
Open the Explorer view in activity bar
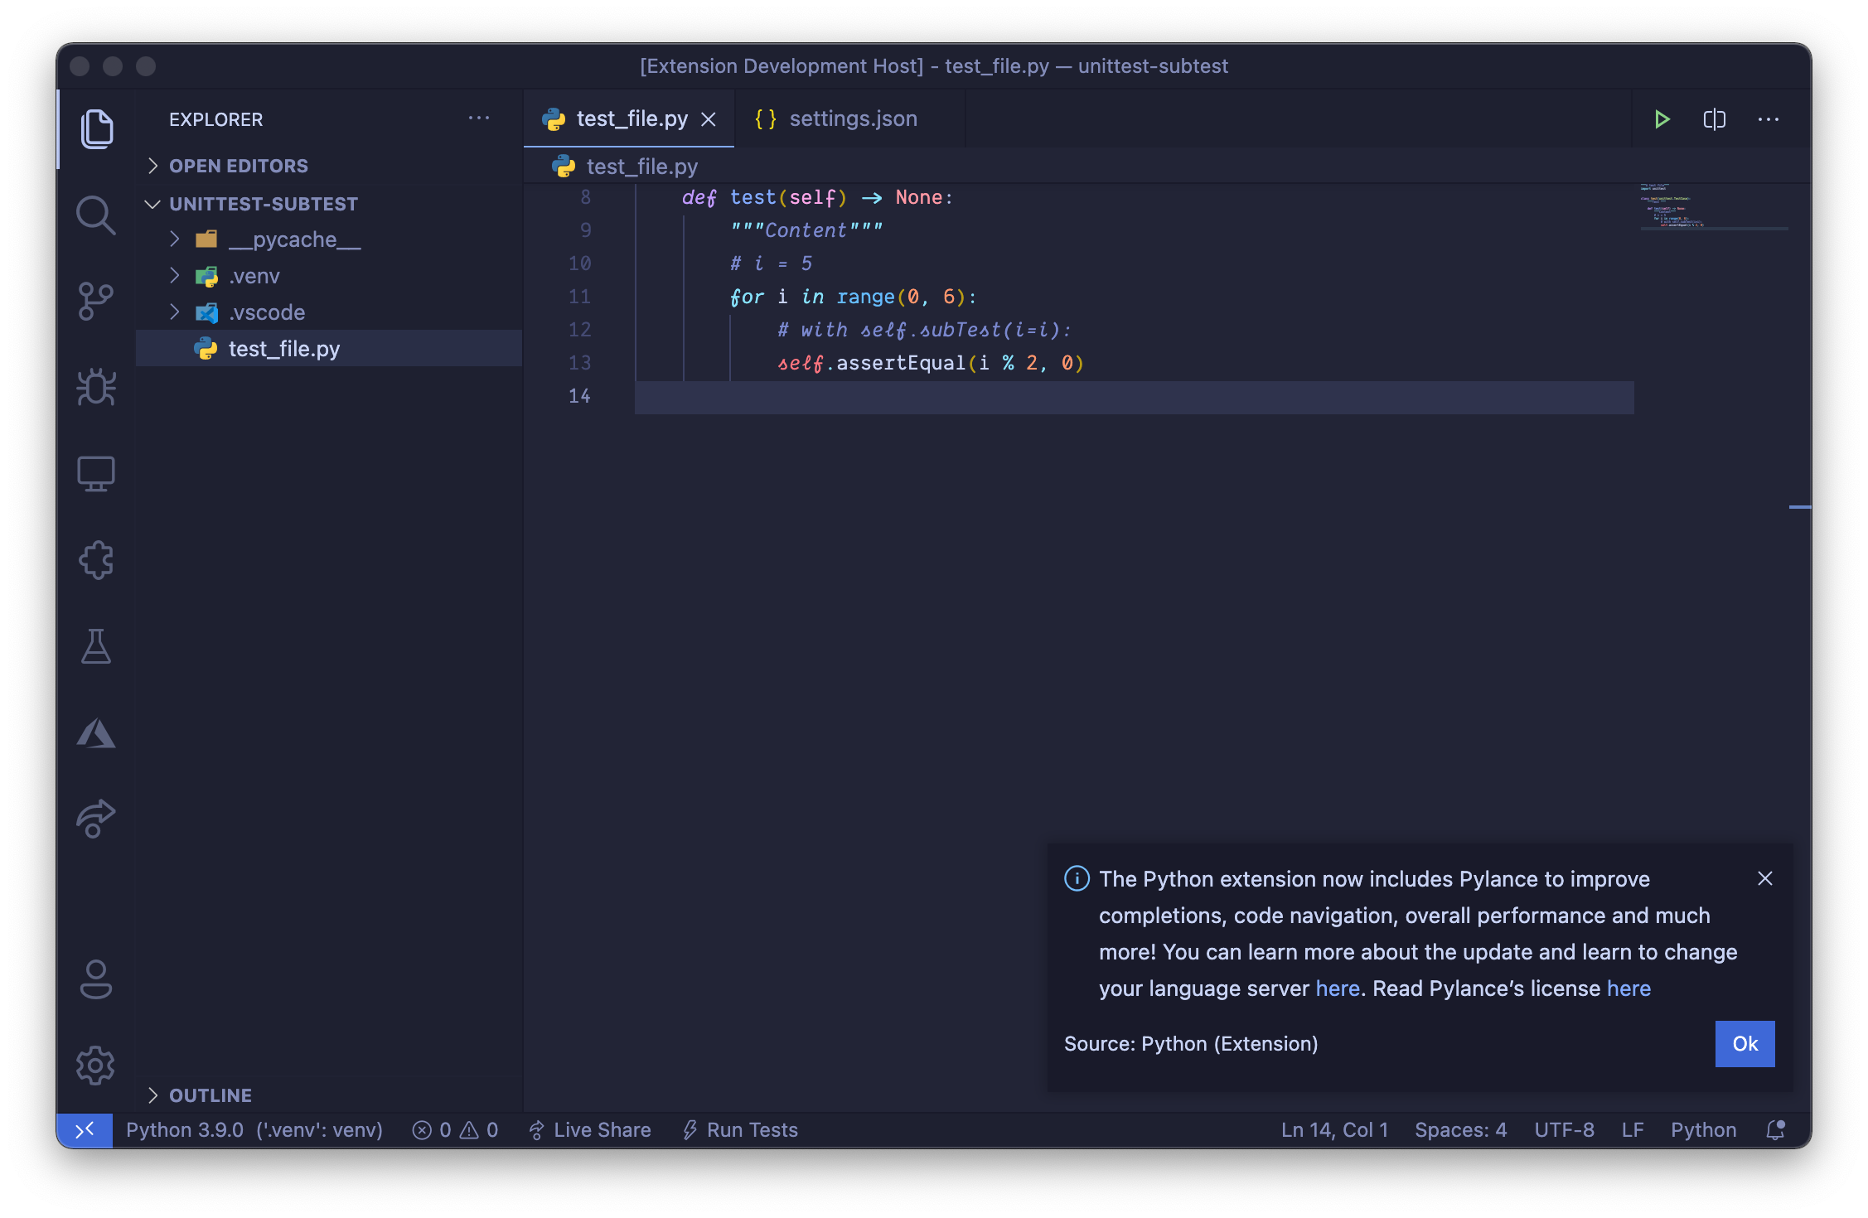point(96,129)
